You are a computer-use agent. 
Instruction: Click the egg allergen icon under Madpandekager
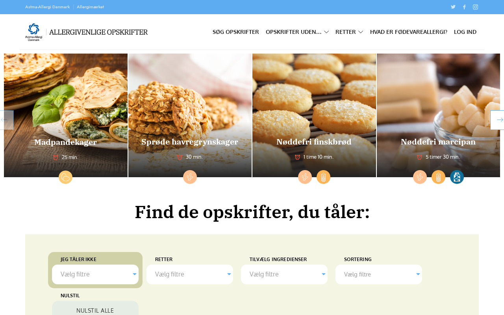[x=66, y=177]
